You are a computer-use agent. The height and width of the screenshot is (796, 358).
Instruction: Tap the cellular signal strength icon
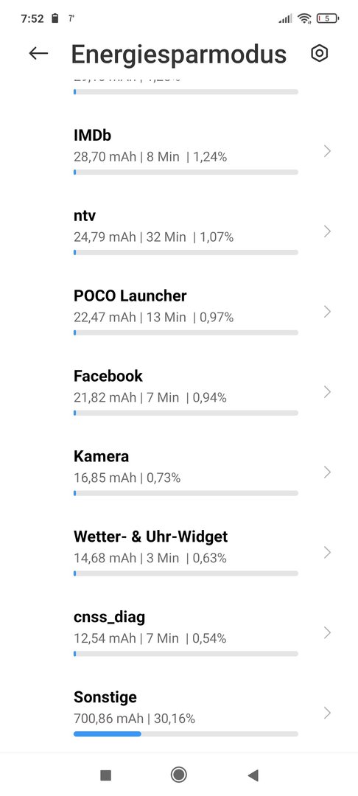coord(286,18)
